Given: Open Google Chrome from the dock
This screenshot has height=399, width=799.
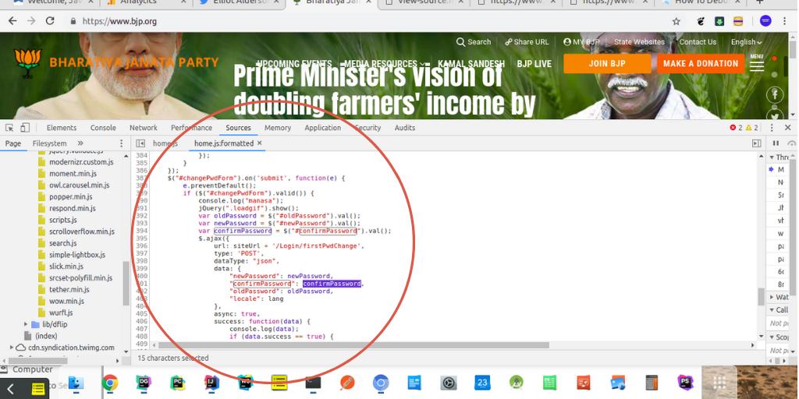Looking at the screenshot, I should tap(109, 382).
